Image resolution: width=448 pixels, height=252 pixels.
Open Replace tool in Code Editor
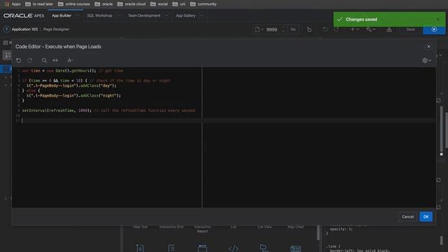click(55, 60)
